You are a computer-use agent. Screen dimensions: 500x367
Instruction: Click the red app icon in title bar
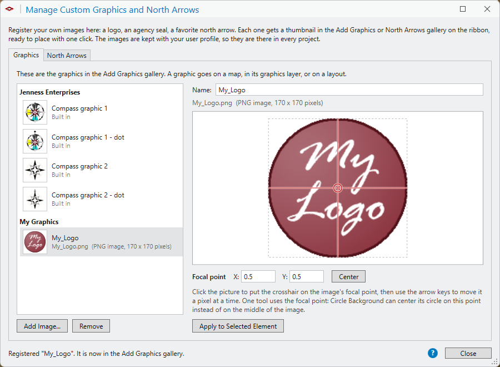coord(9,9)
